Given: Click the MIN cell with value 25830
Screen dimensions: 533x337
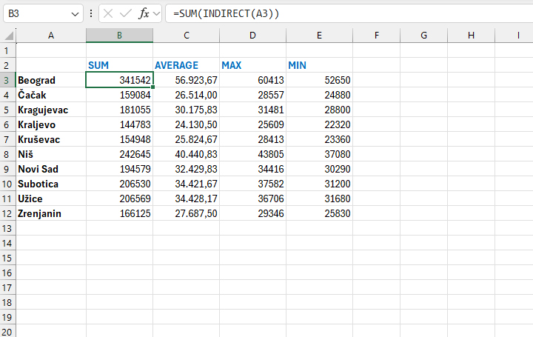Looking at the screenshot, I should pyautogui.click(x=319, y=213).
